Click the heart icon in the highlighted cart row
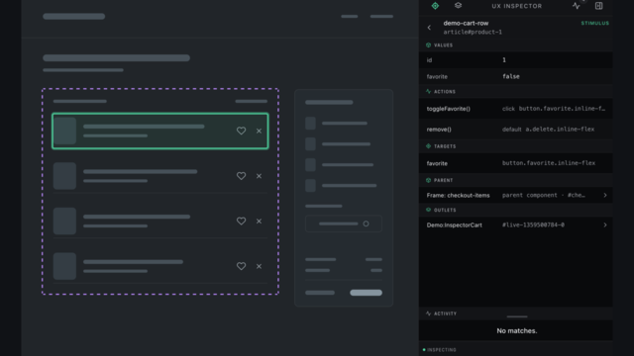Screen dimensions: 634x356 pyautogui.click(x=241, y=131)
